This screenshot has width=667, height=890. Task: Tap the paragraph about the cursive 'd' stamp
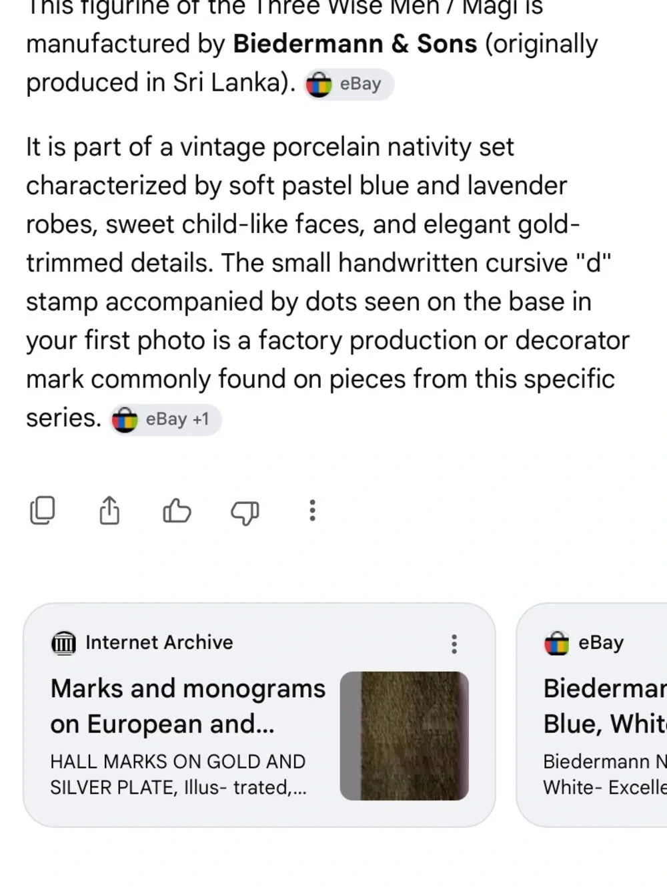click(x=327, y=282)
